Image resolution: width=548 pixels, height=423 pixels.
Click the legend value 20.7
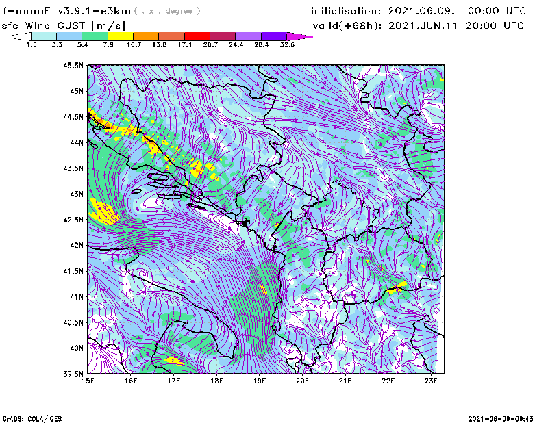210,44
